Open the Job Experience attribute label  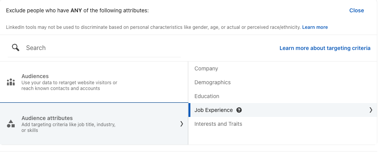tap(214, 110)
